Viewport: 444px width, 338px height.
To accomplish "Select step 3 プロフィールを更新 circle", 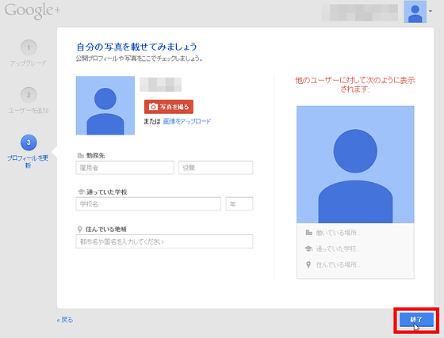I will pos(29,142).
